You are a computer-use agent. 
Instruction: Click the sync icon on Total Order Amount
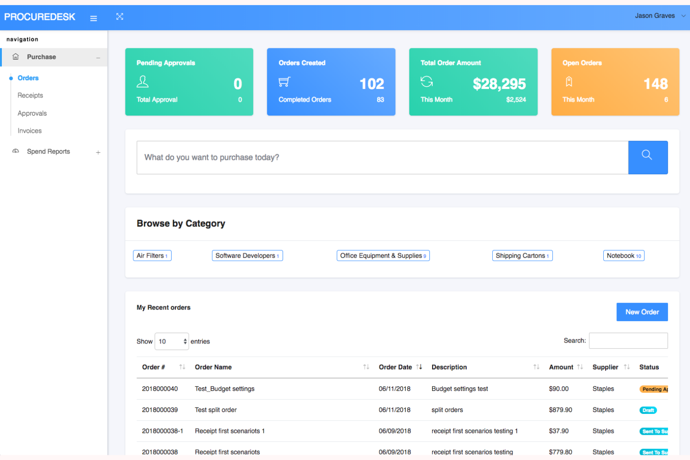click(x=426, y=81)
